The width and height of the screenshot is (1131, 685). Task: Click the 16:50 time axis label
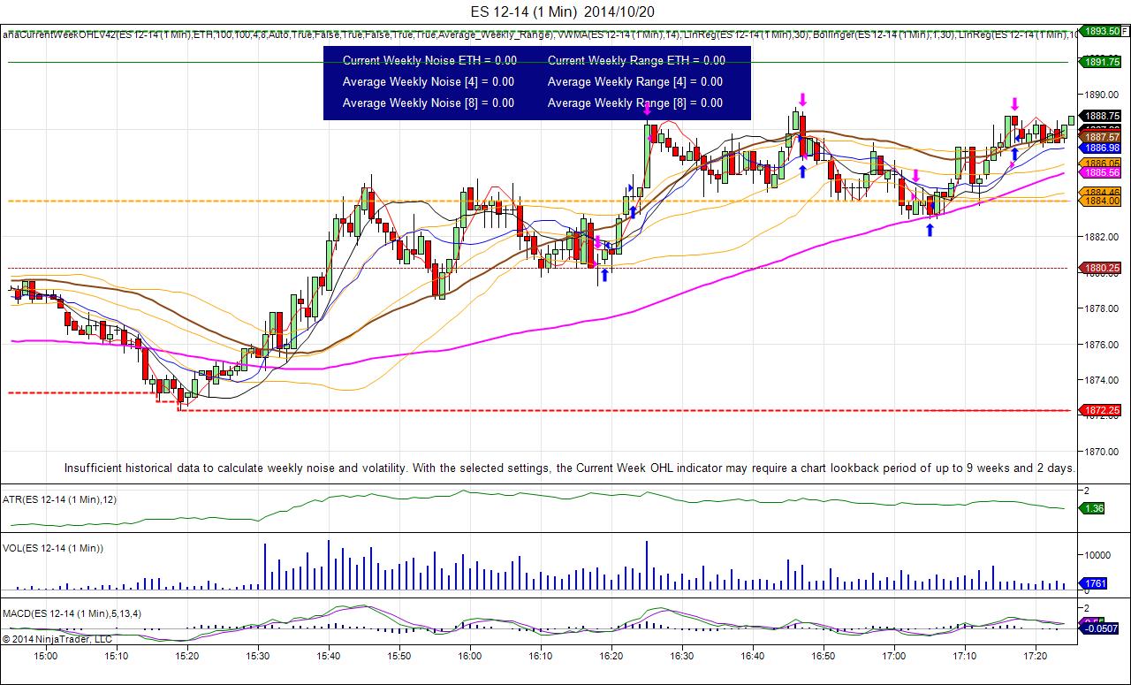[x=823, y=656]
